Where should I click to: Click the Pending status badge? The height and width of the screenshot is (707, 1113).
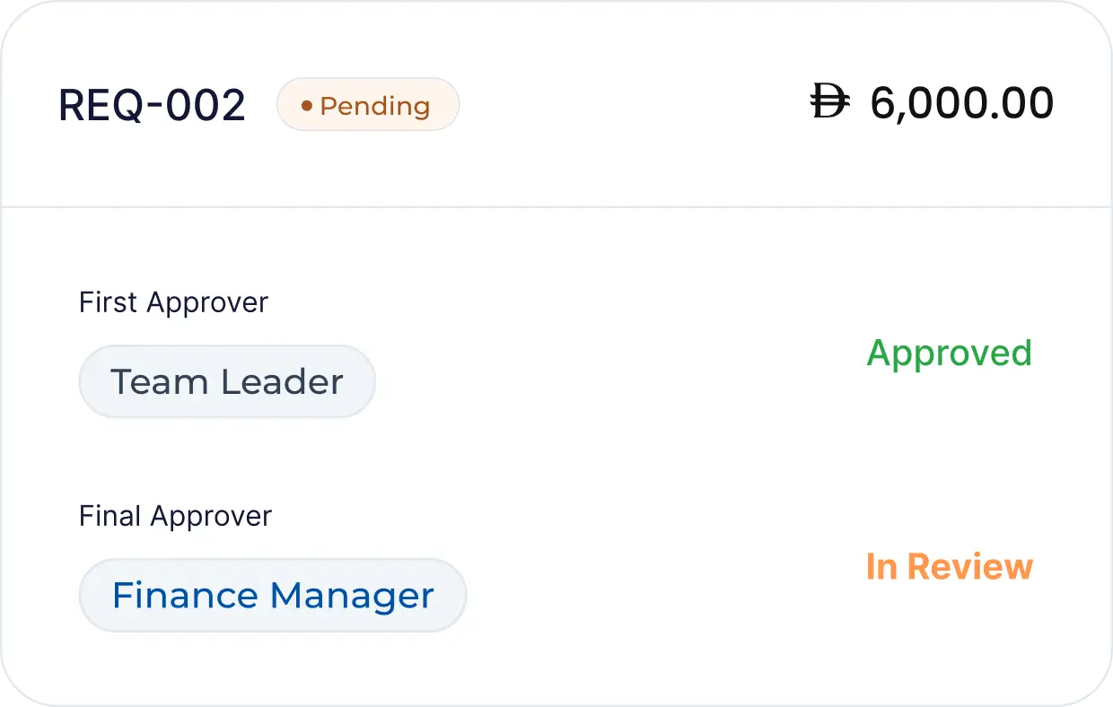pos(368,105)
